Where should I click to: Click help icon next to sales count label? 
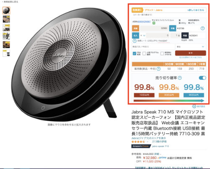pyautogui.click(x=158, y=69)
